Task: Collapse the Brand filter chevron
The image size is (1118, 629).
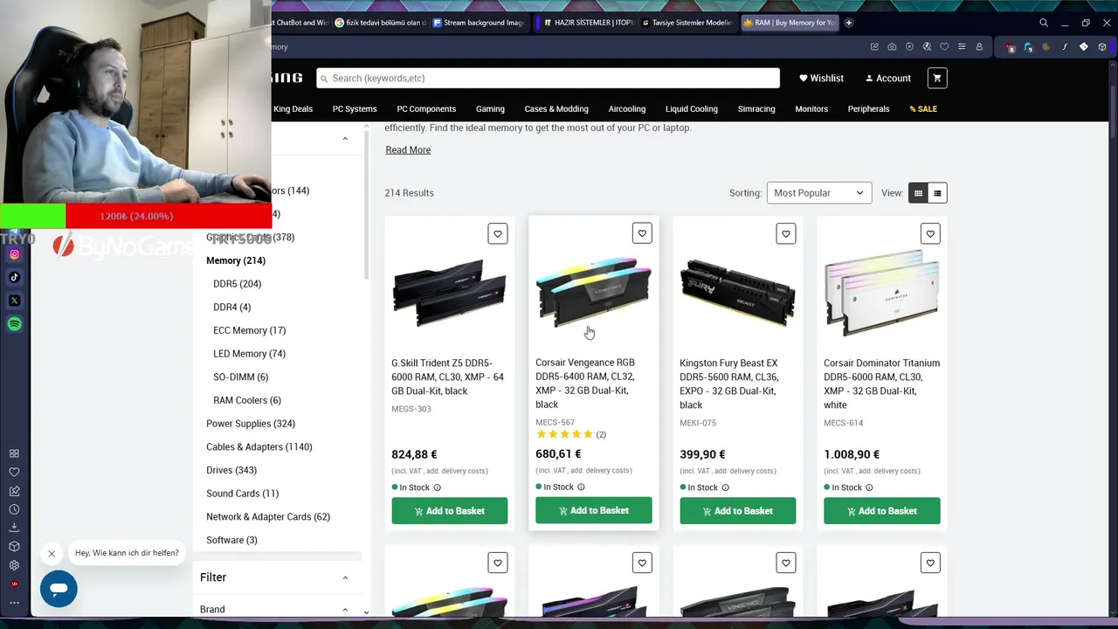Action: coord(345,610)
